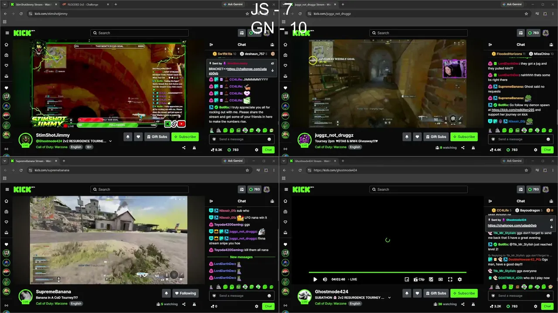
Task: Expand StimShotJimmy stream title chevron
Action: pyautogui.click(x=110, y=141)
